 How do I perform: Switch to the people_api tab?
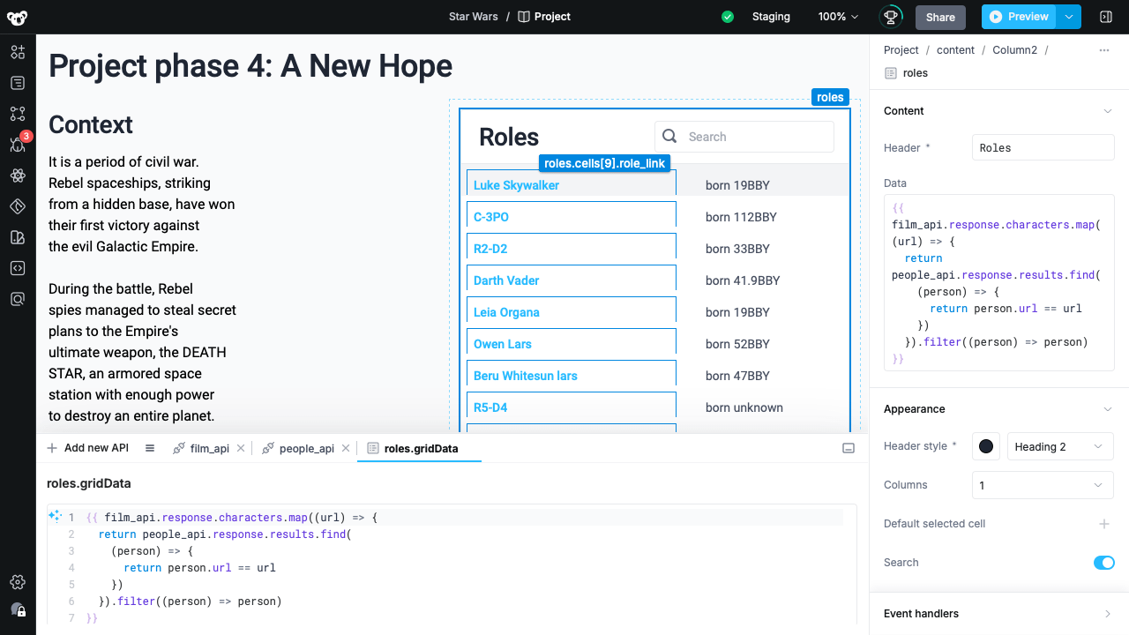point(306,448)
